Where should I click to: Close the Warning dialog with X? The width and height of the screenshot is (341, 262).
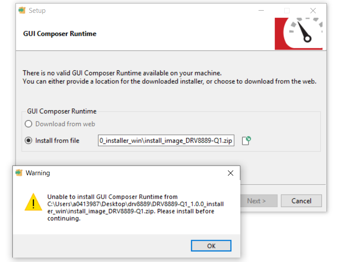pyautogui.click(x=230, y=173)
